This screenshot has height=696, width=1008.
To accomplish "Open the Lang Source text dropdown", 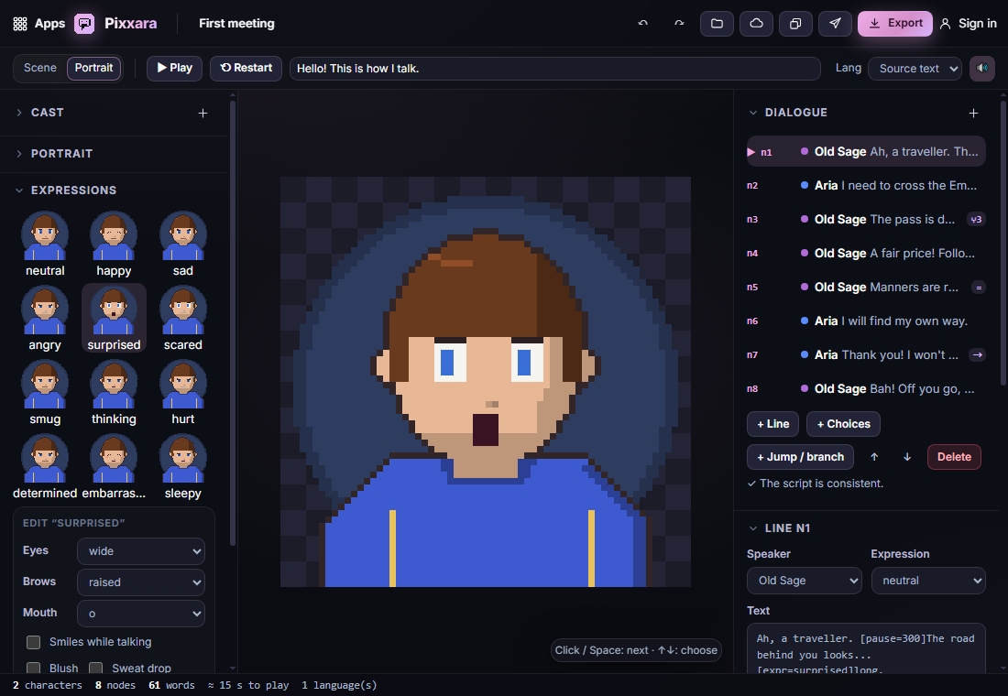I will click(x=915, y=68).
